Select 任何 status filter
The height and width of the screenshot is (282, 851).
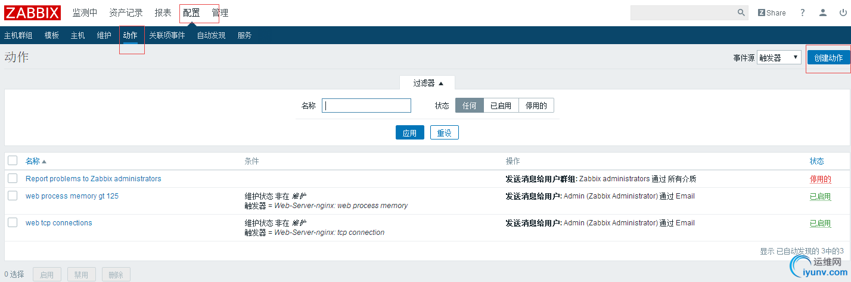click(x=470, y=106)
